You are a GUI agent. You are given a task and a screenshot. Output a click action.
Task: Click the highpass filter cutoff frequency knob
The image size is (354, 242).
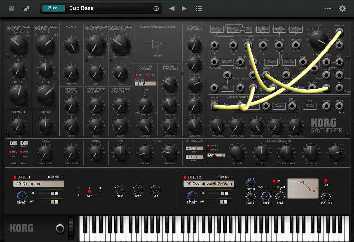96,44
